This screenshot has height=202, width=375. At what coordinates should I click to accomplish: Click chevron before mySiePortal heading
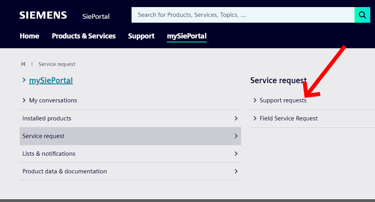click(x=24, y=80)
